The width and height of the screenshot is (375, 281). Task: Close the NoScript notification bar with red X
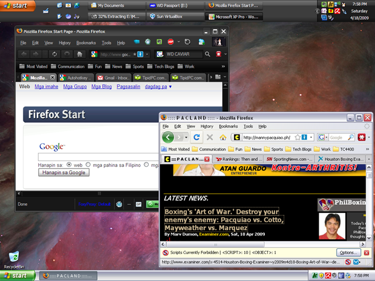[366, 252]
